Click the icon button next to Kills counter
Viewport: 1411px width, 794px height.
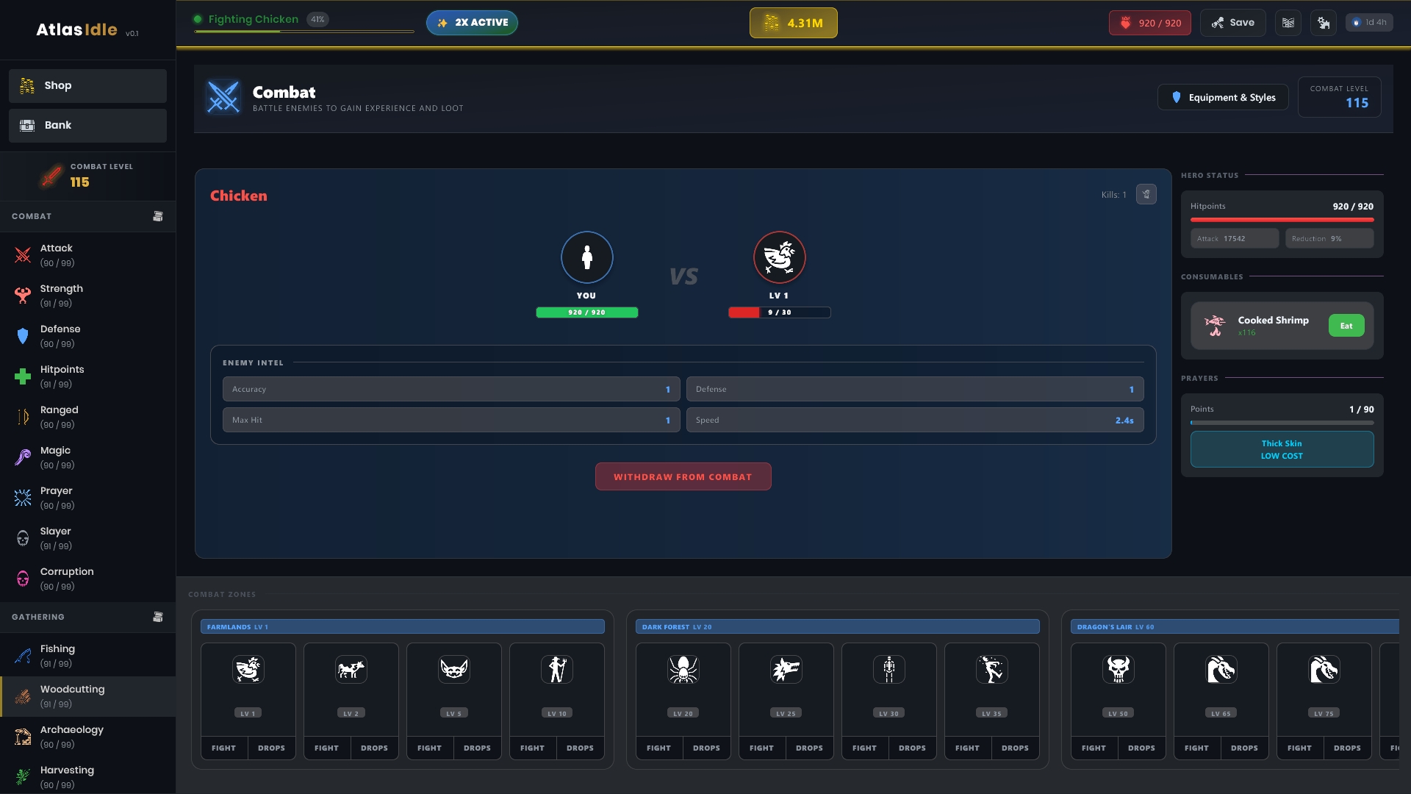coord(1146,194)
